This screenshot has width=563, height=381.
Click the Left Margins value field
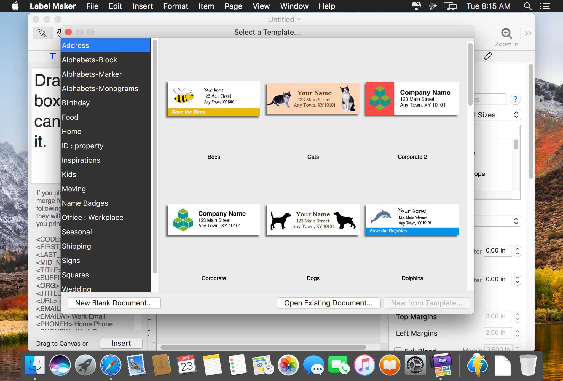coord(498,333)
